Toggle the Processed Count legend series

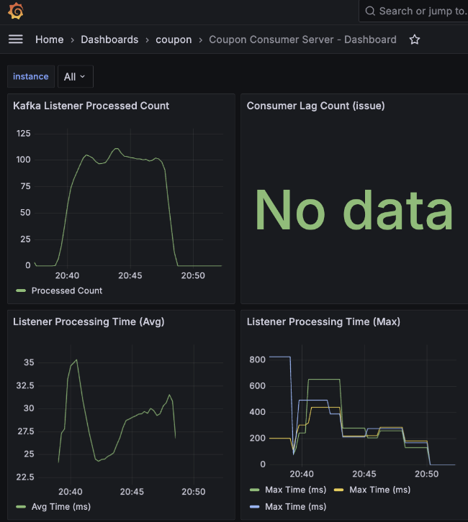67,290
